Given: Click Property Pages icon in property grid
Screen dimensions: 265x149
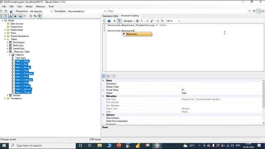Looking at the screenshot, I should 114,76.
